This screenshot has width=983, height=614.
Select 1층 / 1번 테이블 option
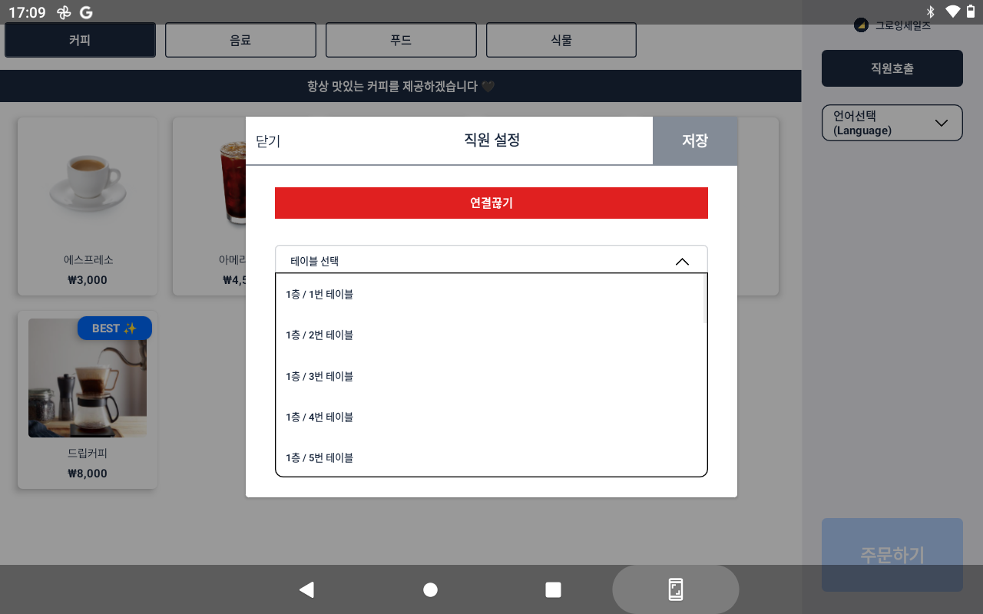pyautogui.click(x=319, y=294)
